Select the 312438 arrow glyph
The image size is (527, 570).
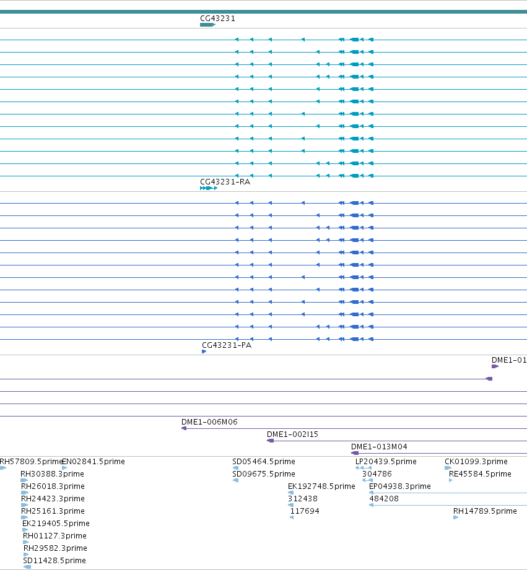290,505
